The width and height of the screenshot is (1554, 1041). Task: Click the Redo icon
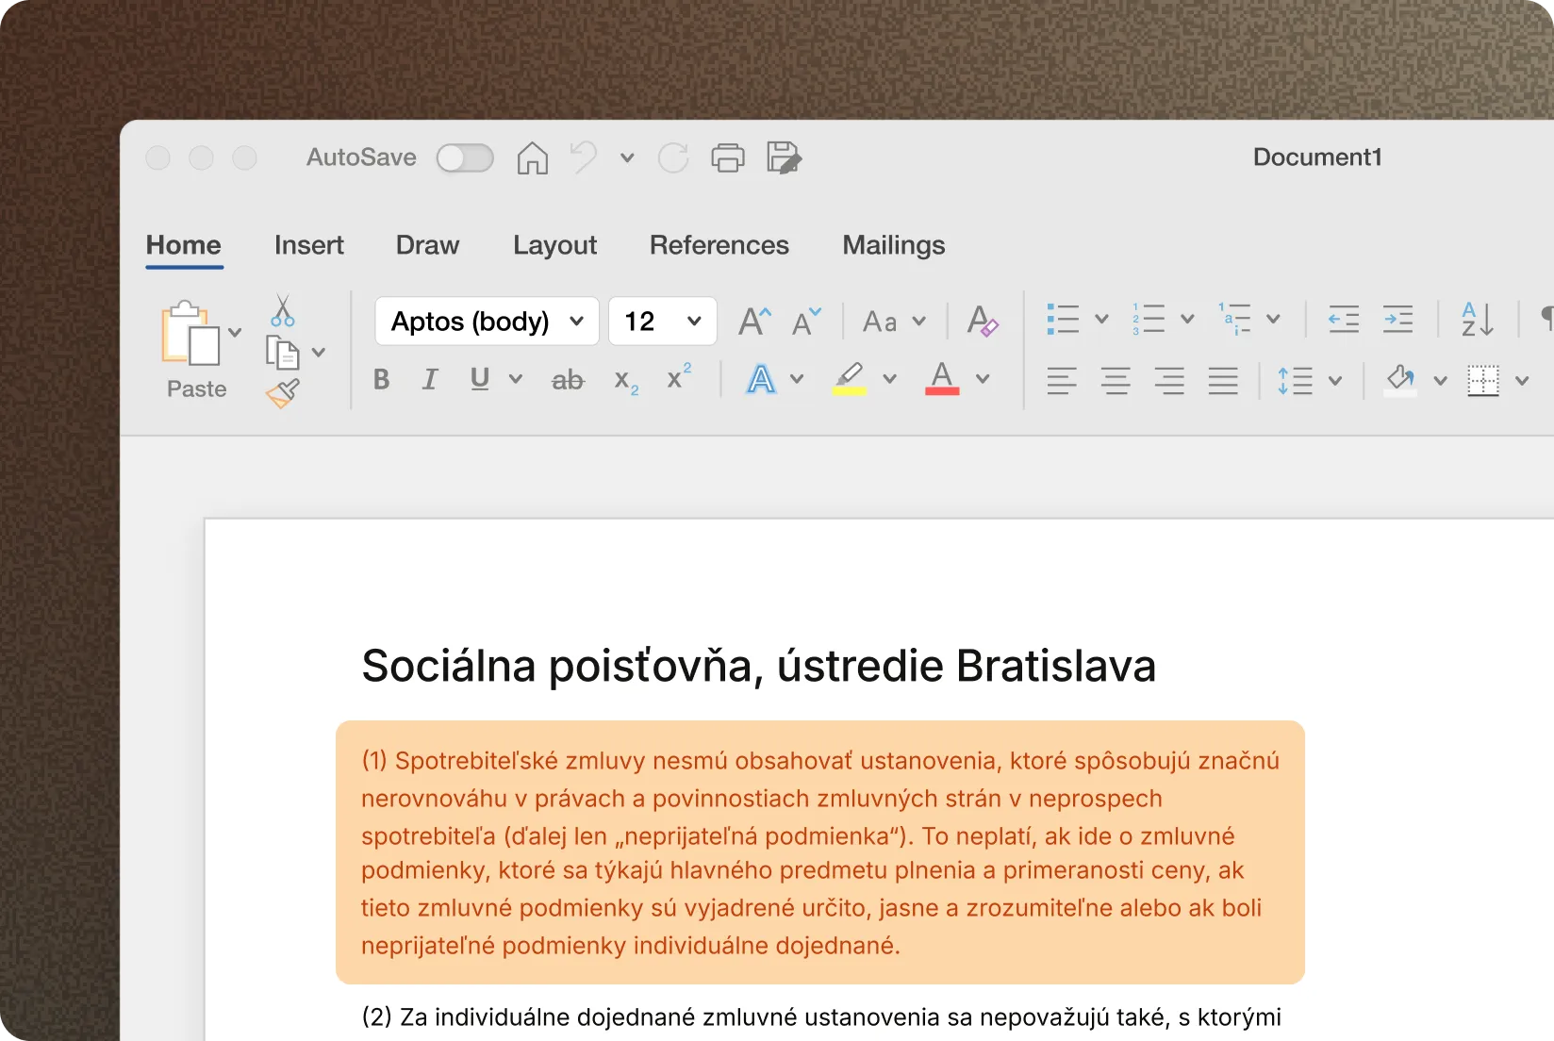673,157
